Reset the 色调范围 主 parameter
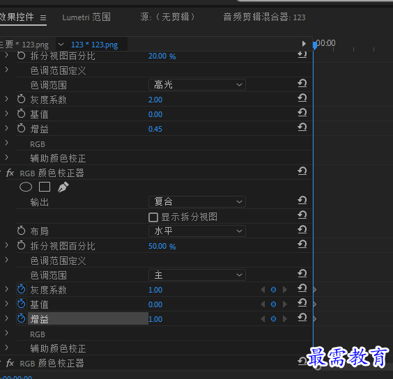The image size is (393, 379). pos(302,273)
